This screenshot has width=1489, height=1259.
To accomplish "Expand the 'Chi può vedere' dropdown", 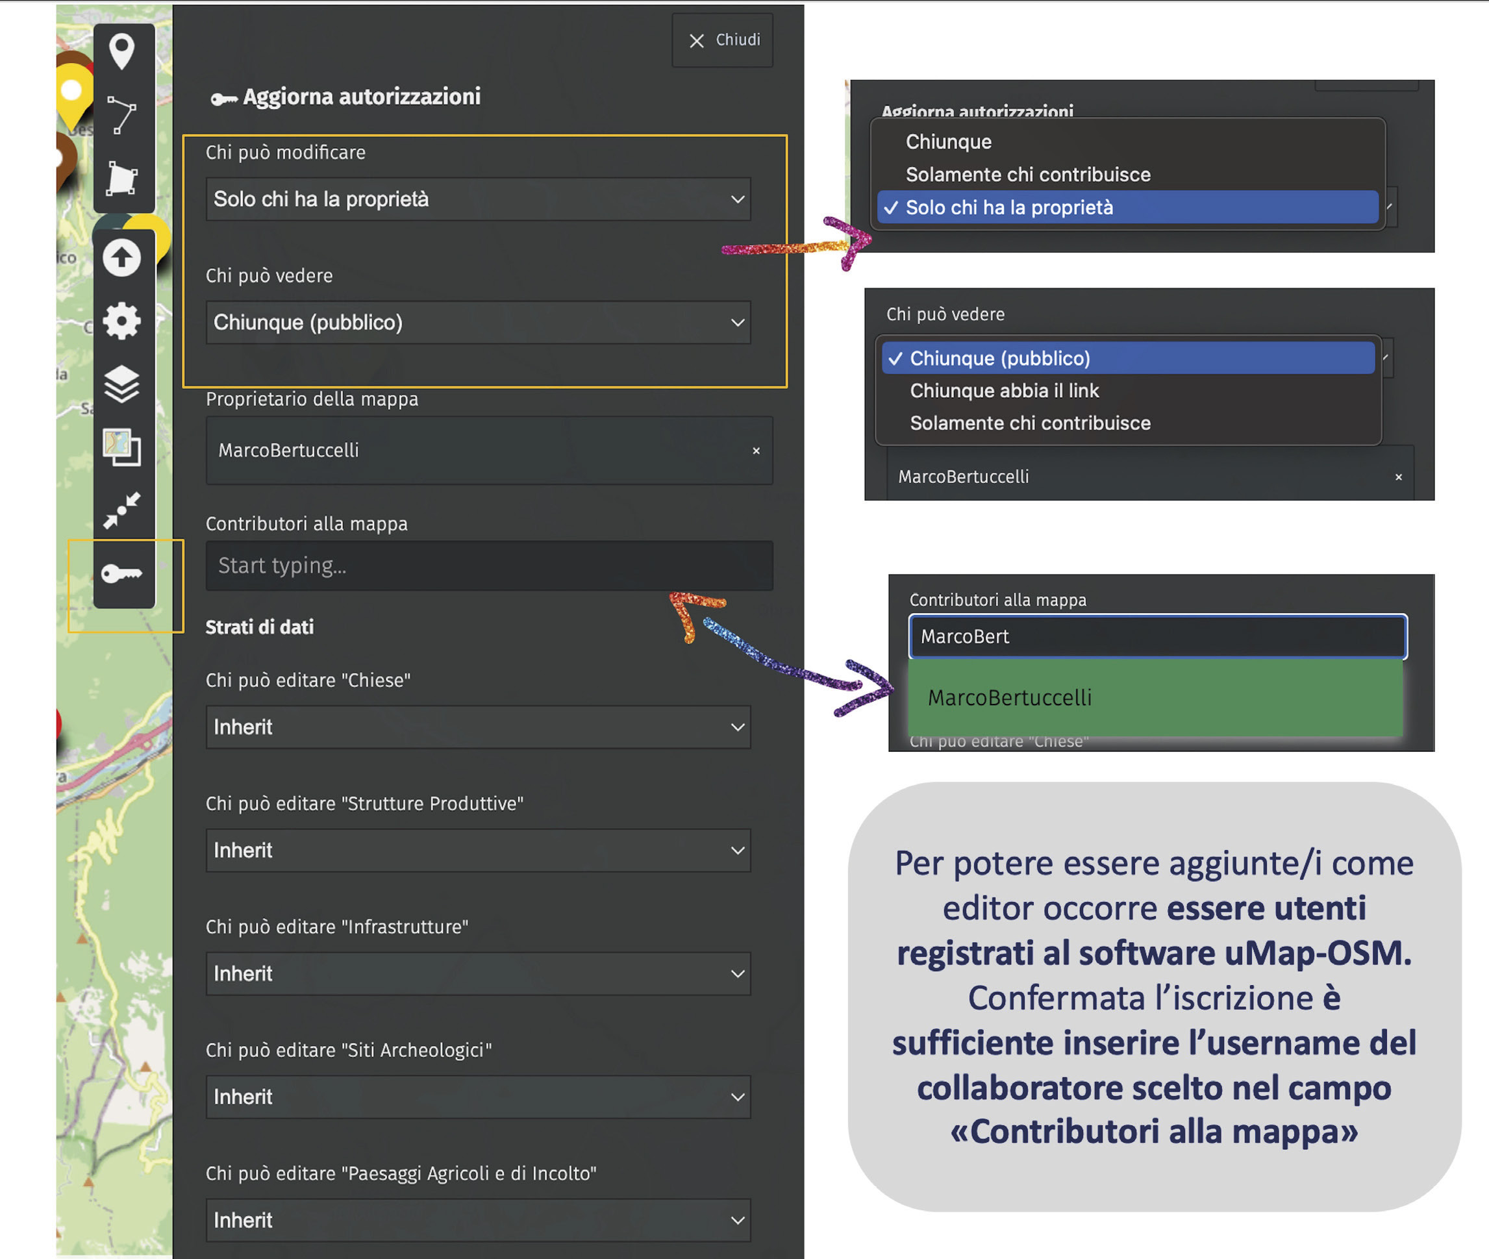I will [x=477, y=323].
